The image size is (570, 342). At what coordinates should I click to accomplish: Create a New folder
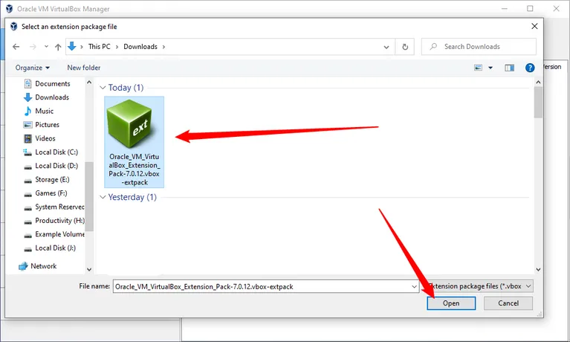(x=84, y=68)
